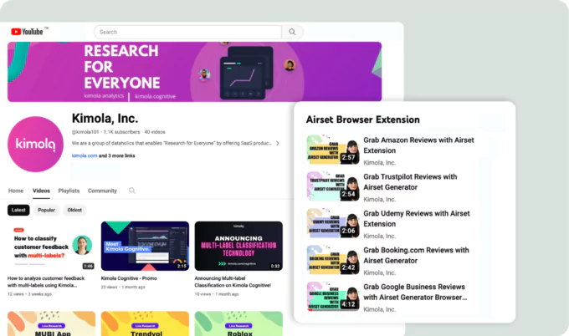Click the 'Airset Browser Extension' playlist heading
This screenshot has height=336, width=569.
[x=362, y=120]
